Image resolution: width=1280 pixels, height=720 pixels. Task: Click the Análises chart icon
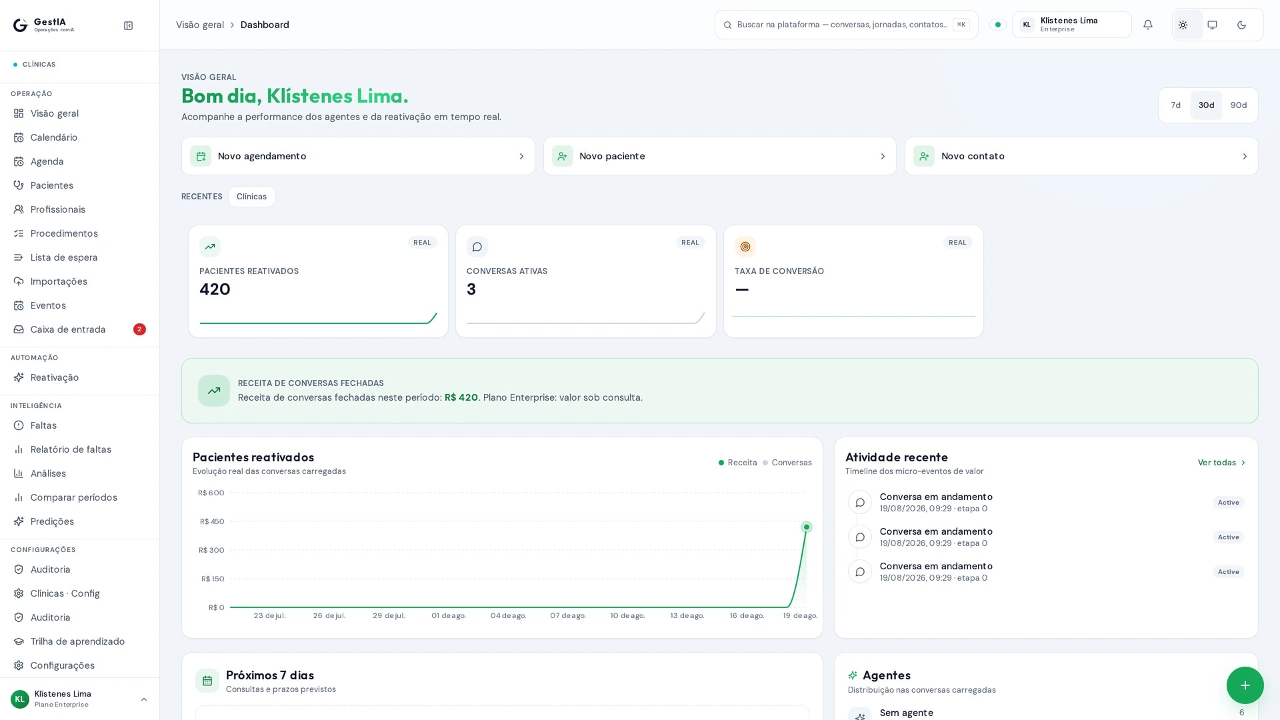tap(19, 473)
